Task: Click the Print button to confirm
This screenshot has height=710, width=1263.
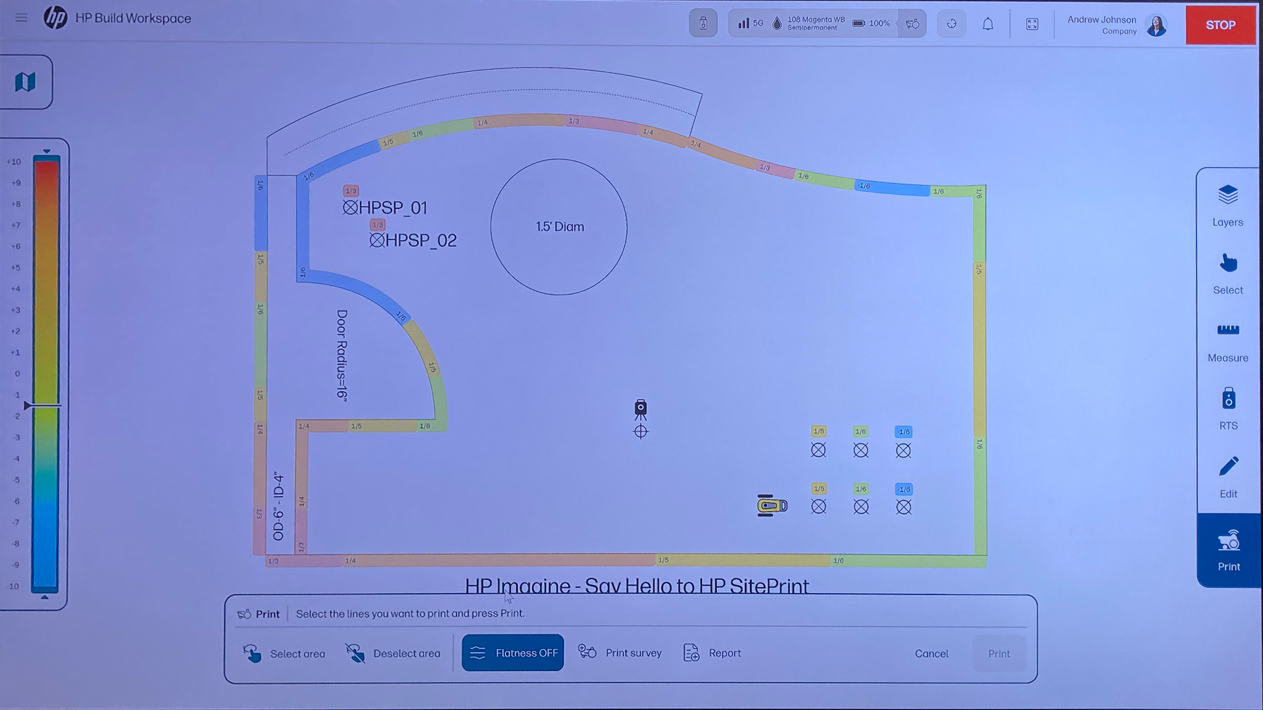Action: click(x=999, y=653)
